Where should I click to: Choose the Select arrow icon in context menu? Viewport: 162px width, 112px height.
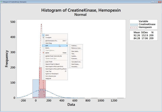point(43,35)
